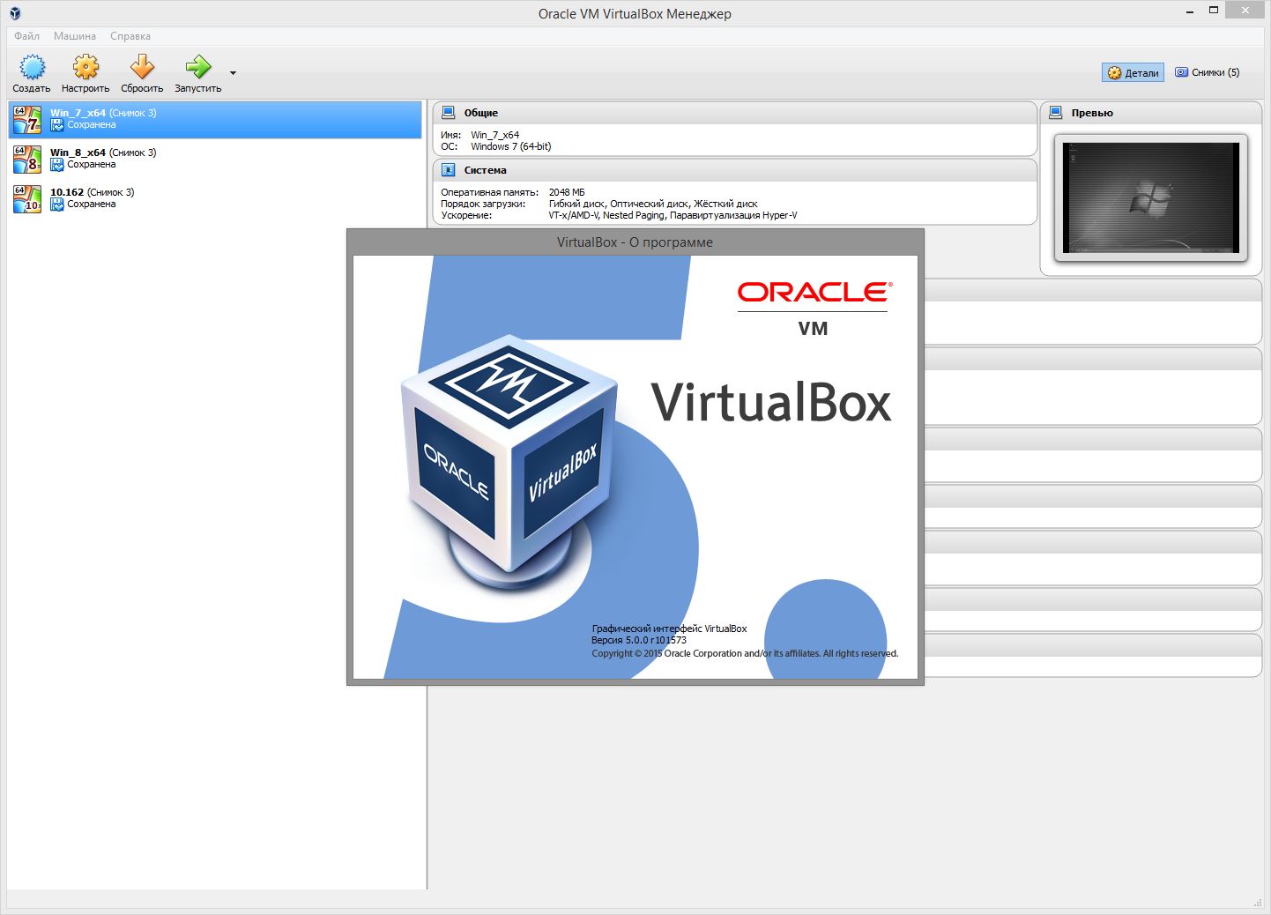Switch to Снимки (5) view

coord(1207,72)
